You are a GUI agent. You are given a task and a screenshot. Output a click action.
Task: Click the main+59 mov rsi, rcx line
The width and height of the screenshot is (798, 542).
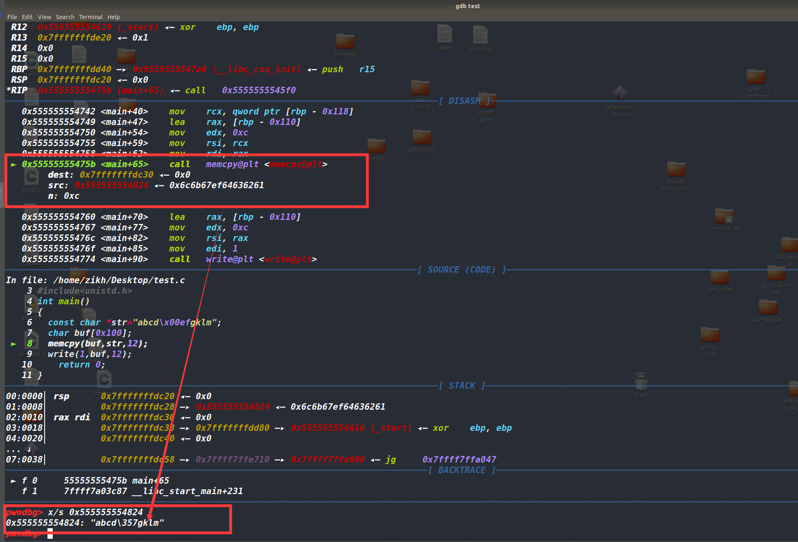(x=135, y=143)
